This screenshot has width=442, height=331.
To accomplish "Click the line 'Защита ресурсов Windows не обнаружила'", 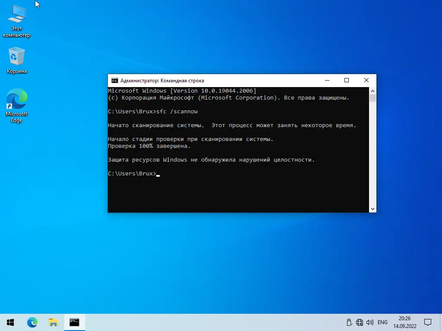I will (211, 160).
